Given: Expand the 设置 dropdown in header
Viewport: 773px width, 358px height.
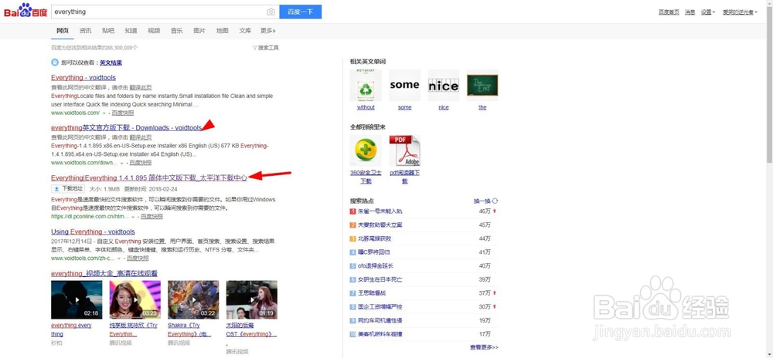Looking at the screenshot, I should point(708,12).
